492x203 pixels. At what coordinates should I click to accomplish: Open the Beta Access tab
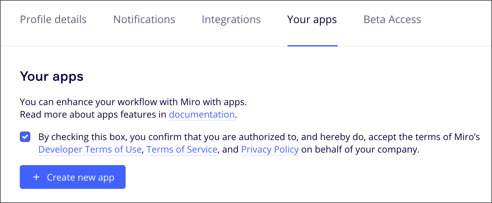392,19
